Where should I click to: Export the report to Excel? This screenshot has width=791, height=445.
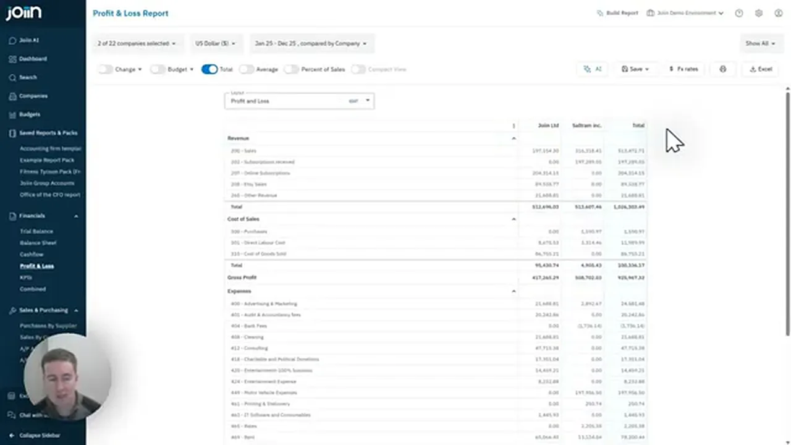click(x=761, y=69)
